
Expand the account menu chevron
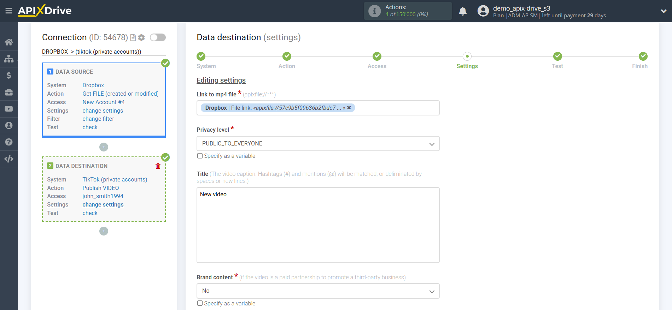tap(664, 11)
